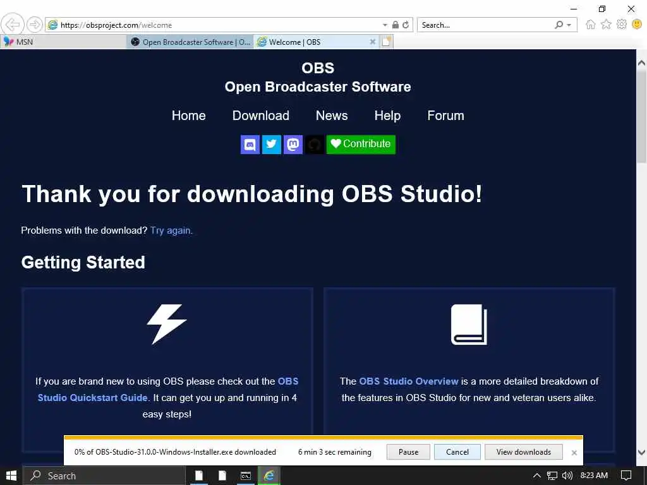Open Command Prompt from taskbar
Viewport: 647px width, 485px height.
[246, 476]
